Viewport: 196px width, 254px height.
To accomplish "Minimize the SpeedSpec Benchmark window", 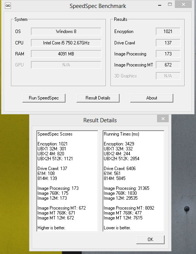I will 160,5.
